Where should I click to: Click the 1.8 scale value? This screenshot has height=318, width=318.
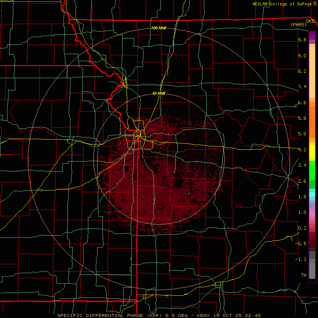(302, 196)
